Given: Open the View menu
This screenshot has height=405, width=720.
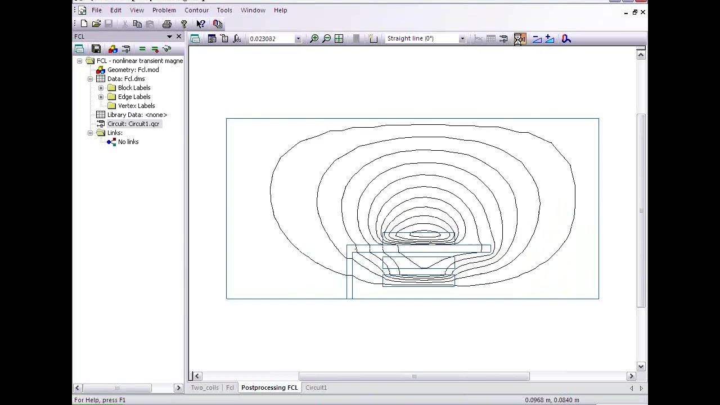Looking at the screenshot, I should point(137,10).
